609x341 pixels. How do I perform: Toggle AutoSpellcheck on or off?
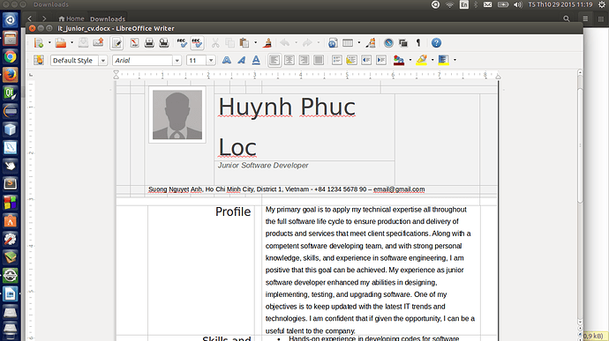pos(197,43)
